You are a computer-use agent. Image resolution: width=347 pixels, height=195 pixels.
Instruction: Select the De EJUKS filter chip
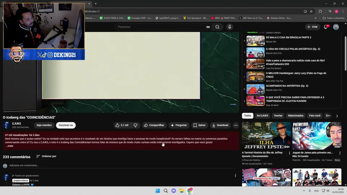coord(262,116)
